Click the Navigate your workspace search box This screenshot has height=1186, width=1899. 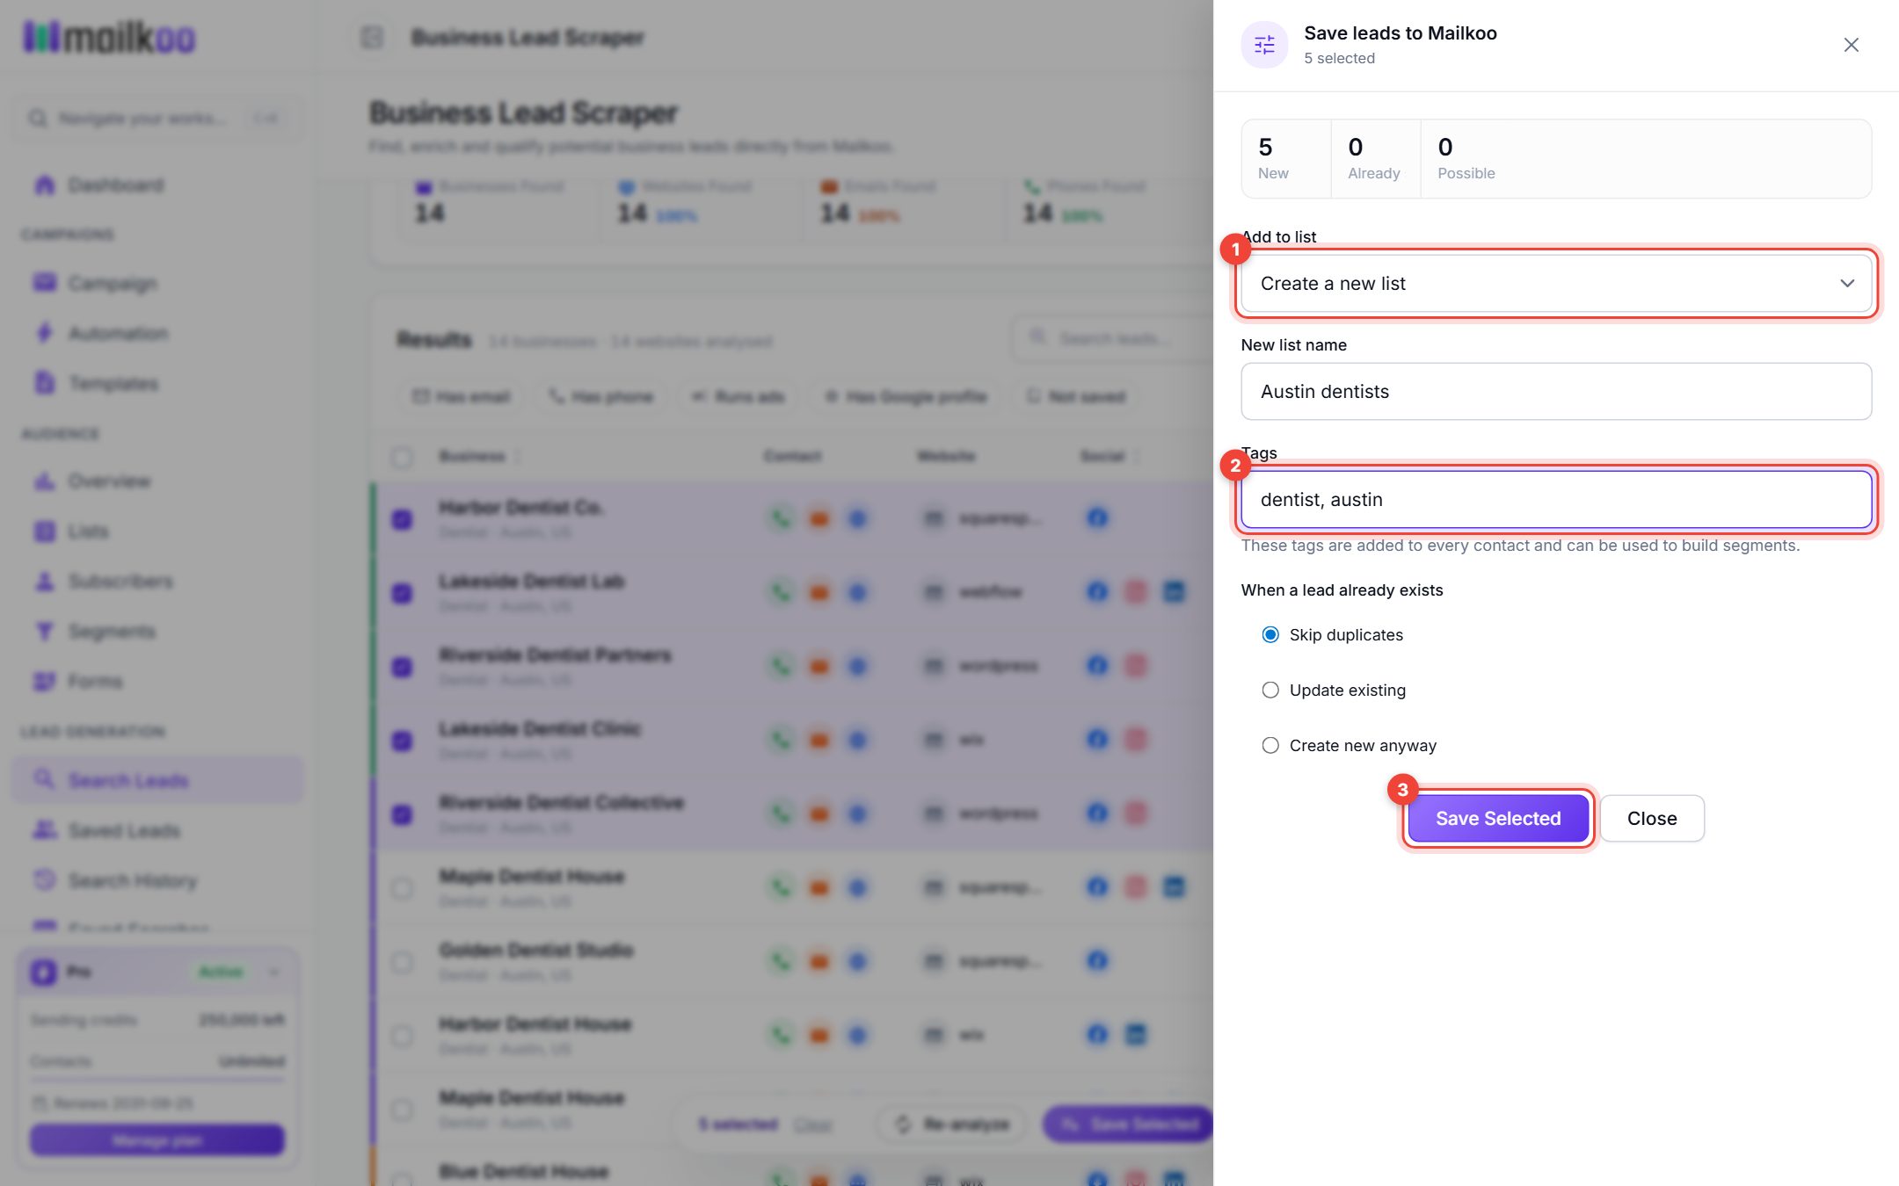click(x=156, y=118)
